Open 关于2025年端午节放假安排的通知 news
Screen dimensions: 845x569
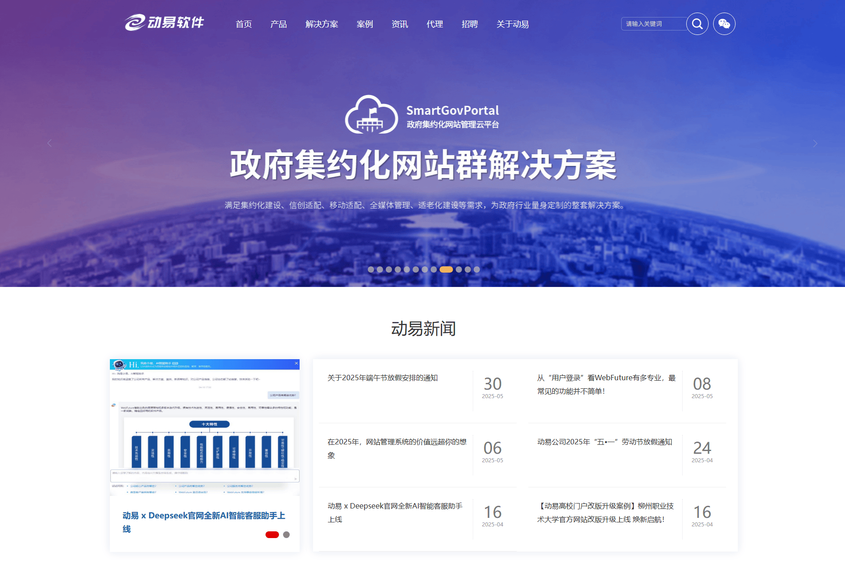coord(383,378)
